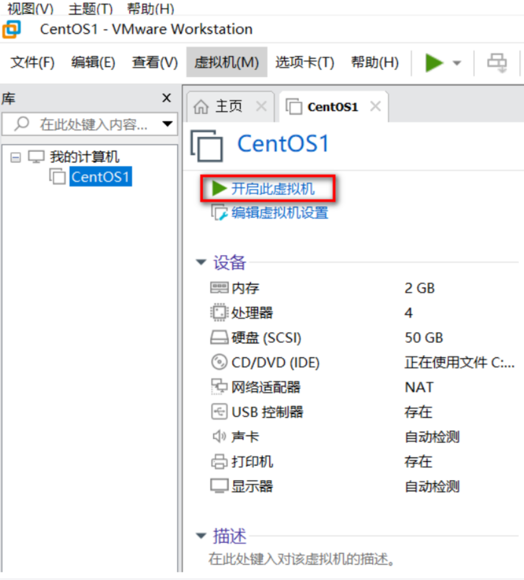Screen dimensions: 524x580
Task: Click the large VM icon beside CentOS1 heading
Action: (x=207, y=146)
